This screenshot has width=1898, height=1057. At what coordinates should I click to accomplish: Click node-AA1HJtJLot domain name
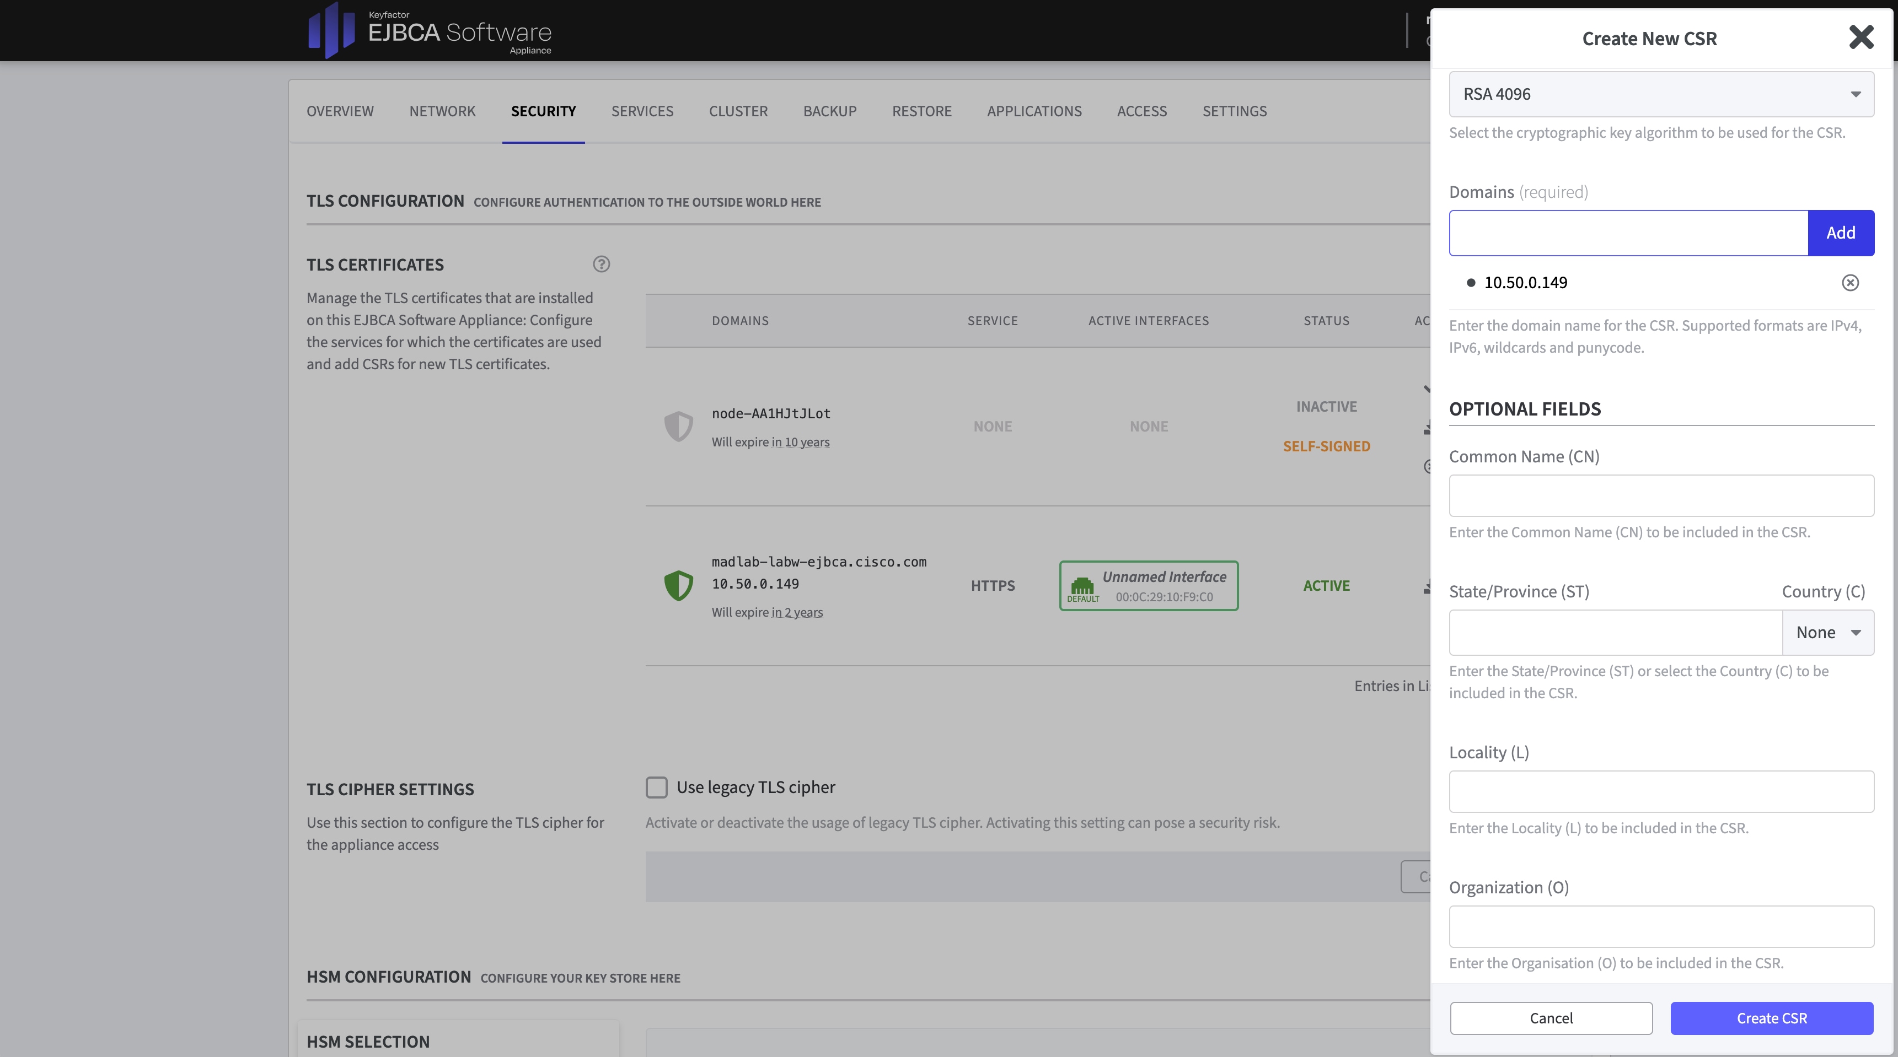[x=771, y=414]
